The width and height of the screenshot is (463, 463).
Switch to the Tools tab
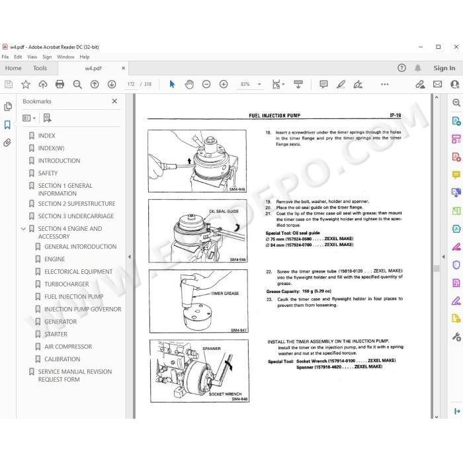(40, 68)
